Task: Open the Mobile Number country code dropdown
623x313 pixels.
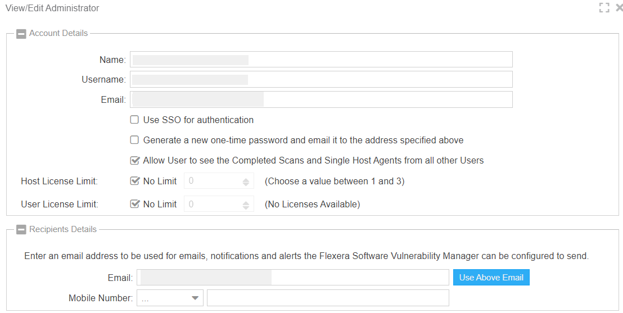Action: pyautogui.click(x=170, y=298)
